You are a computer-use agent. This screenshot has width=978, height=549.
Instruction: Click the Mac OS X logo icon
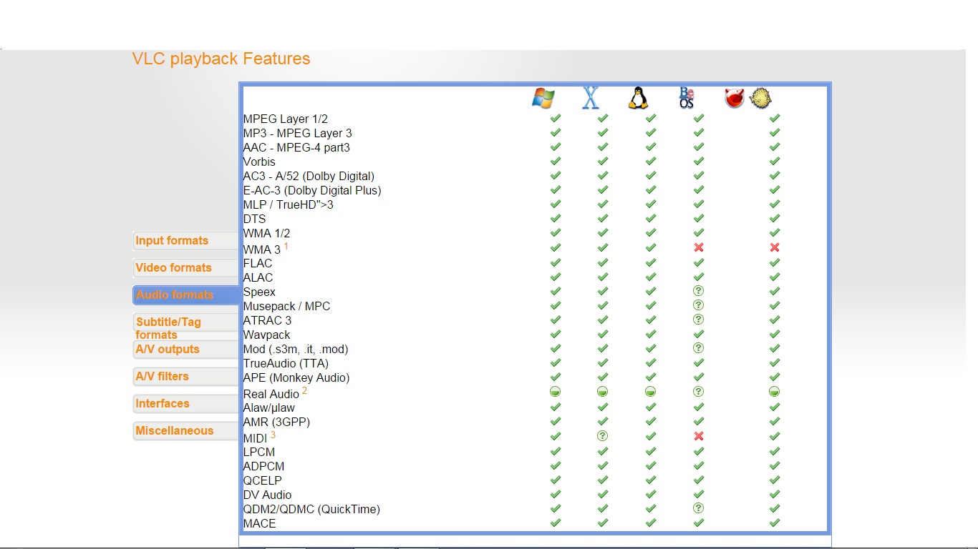[x=591, y=97]
